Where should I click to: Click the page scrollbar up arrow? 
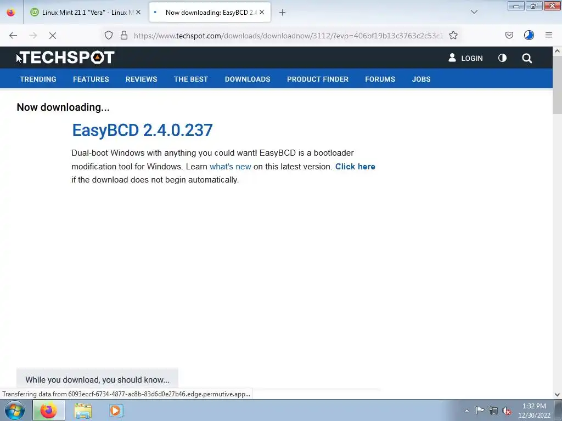pos(557,51)
